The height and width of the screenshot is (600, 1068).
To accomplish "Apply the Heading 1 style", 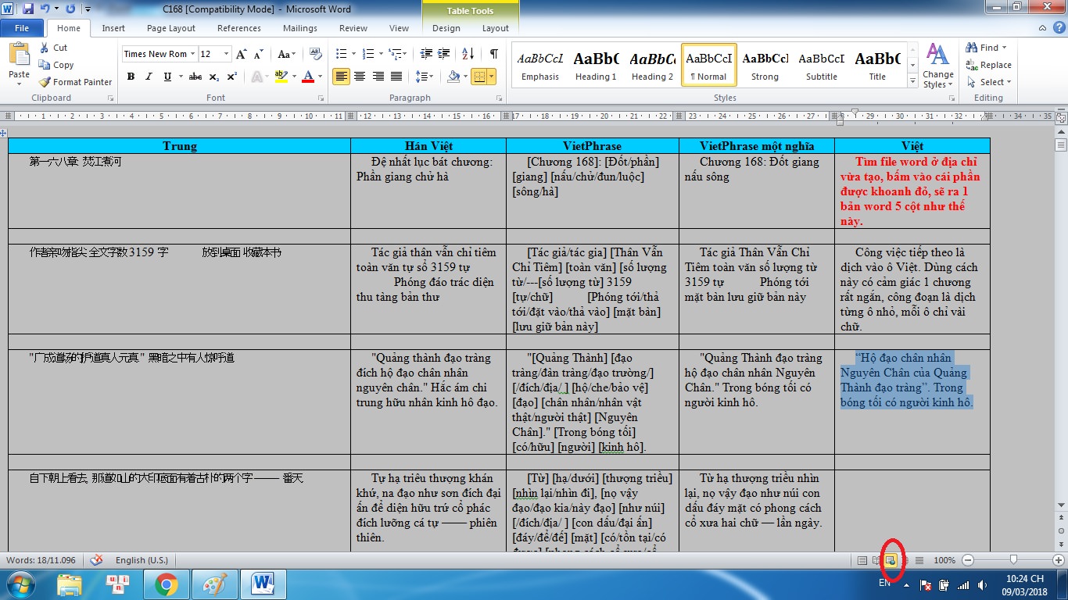I will click(x=596, y=66).
